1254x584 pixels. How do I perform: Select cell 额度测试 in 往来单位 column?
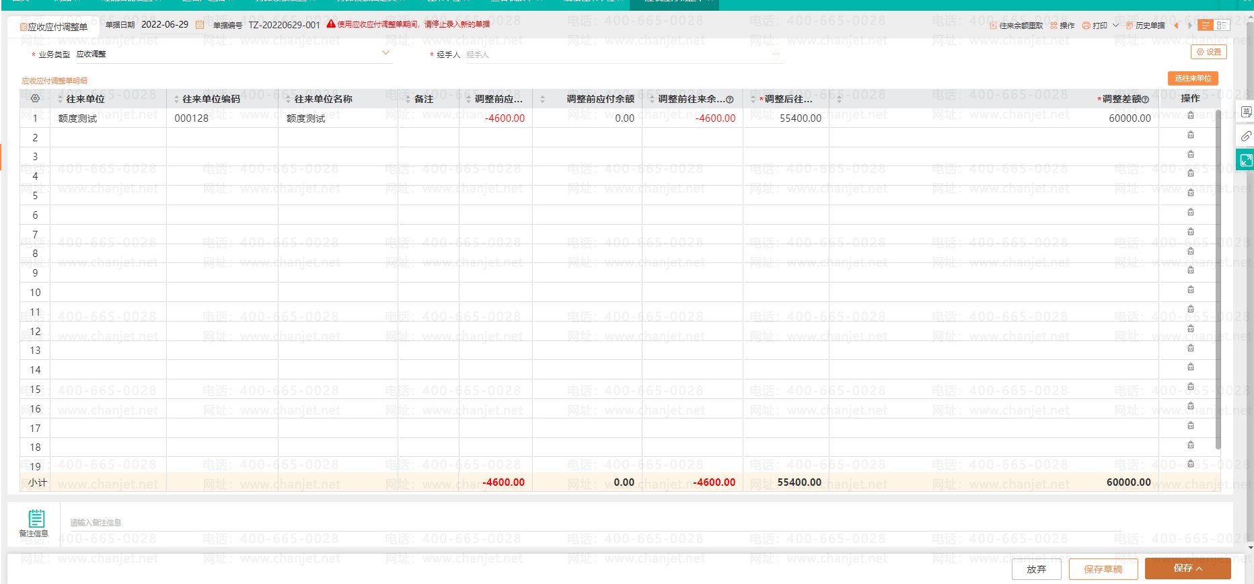coord(108,118)
